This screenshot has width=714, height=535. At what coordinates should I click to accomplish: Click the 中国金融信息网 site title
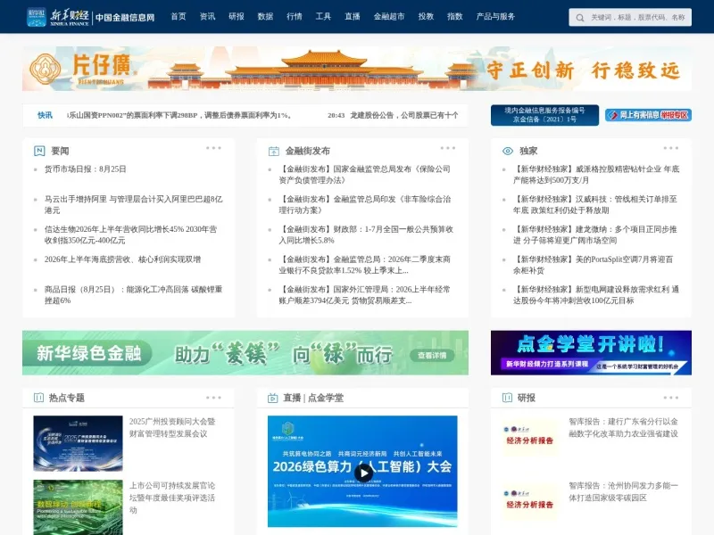pos(125,17)
